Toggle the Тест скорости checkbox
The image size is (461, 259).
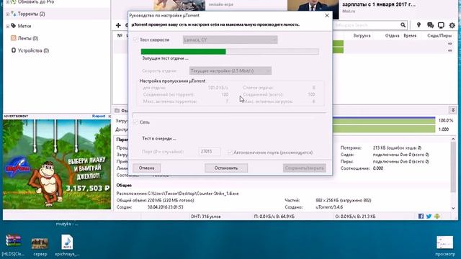pyautogui.click(x=135, y=40)
